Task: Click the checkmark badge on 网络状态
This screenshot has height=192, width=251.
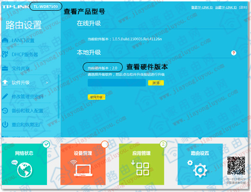Action: [x=46, y=144]
